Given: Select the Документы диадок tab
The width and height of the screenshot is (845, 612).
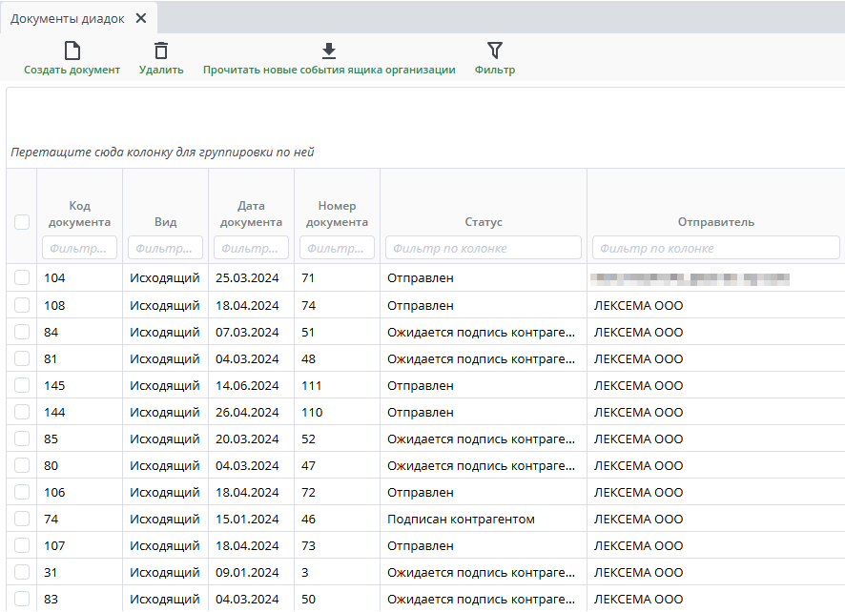Looking at the screenshot, I should coord(67,18).
